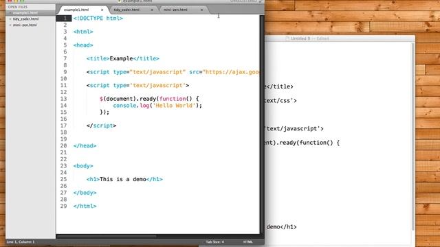Click the 'Hello World' string literal

(174, 106)
